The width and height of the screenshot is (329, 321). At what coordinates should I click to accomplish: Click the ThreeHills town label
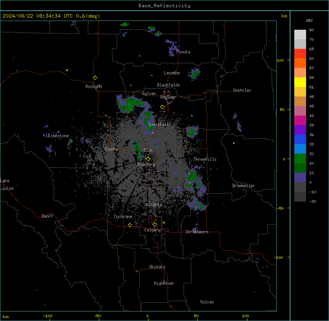pos(205,159)
